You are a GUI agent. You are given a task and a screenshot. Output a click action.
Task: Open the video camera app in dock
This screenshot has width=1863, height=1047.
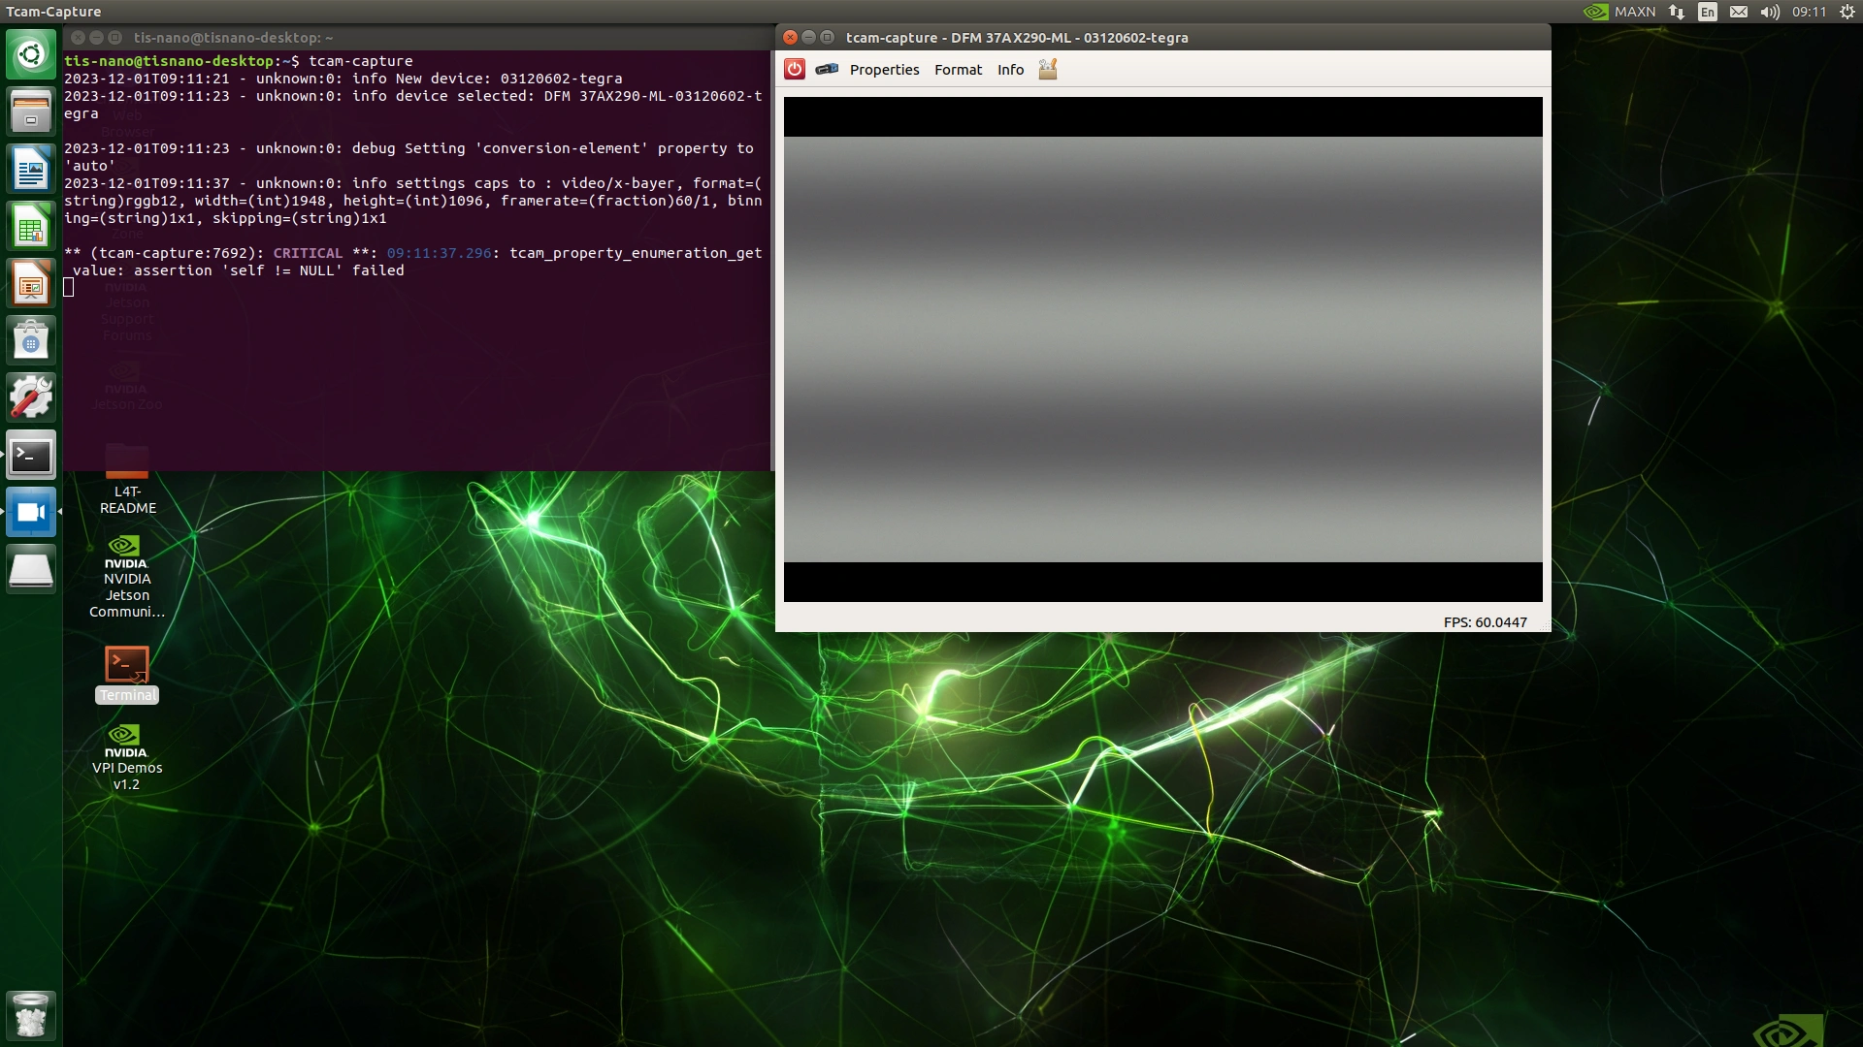(x=31, y=512)
